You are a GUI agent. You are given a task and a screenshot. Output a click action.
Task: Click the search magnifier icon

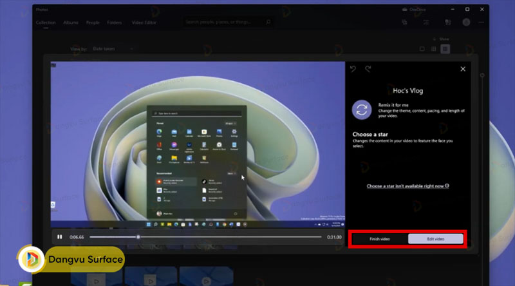pyautogui.click(x=268, y=22)
